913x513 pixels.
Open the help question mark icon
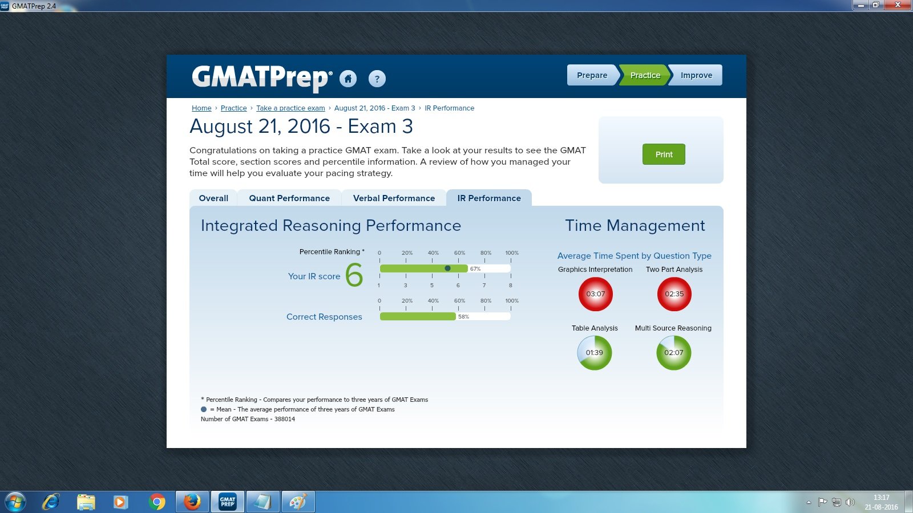click(377, 79)
